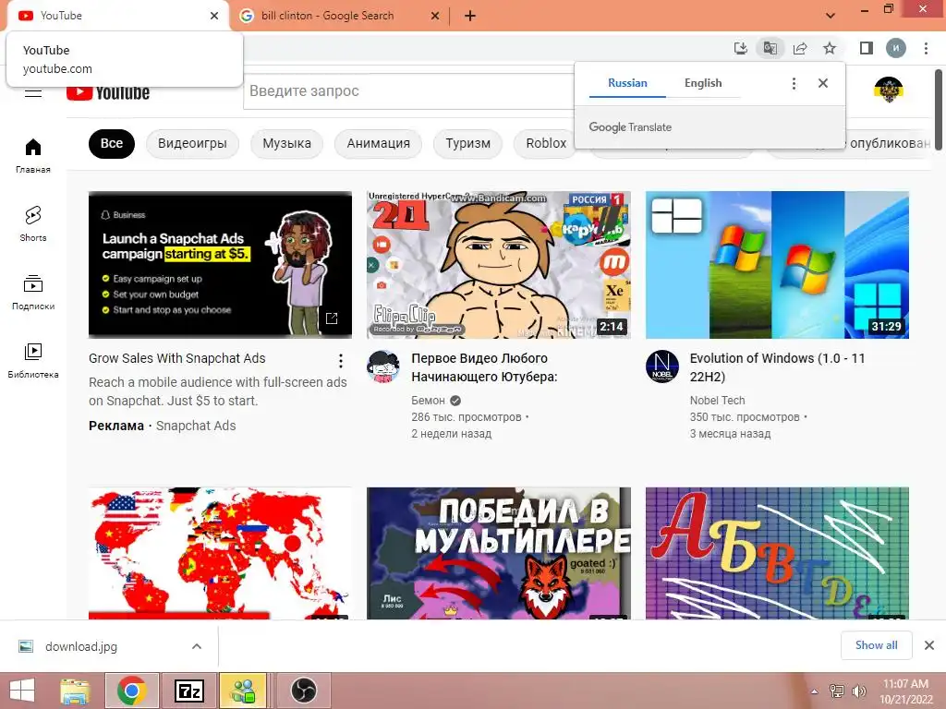The image size is (946, 709).
Task: Go to Главная home in sidebar
Action: [33, 155]
